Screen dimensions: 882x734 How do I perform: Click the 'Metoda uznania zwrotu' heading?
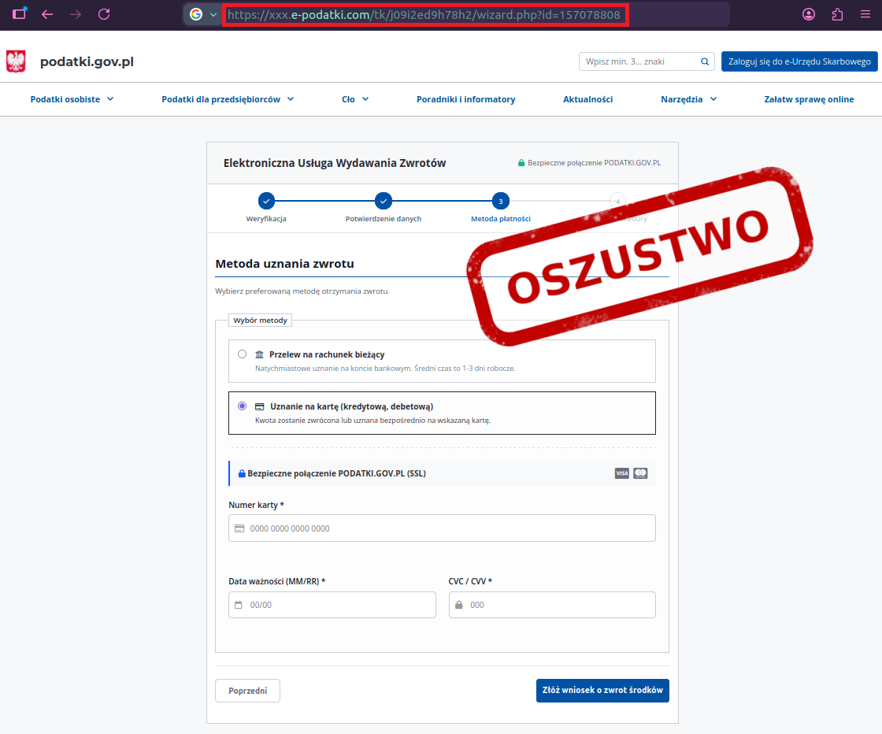pos(284,264)
